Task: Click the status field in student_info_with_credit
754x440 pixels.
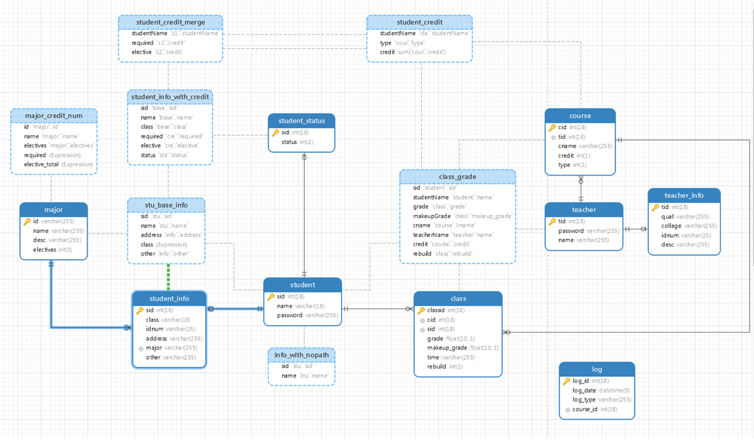Action: [x=164, y=156]
